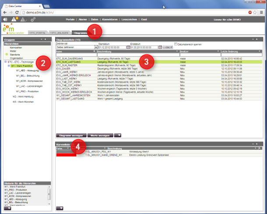Click into the Enddatum date field

click(x=144, y=47)
